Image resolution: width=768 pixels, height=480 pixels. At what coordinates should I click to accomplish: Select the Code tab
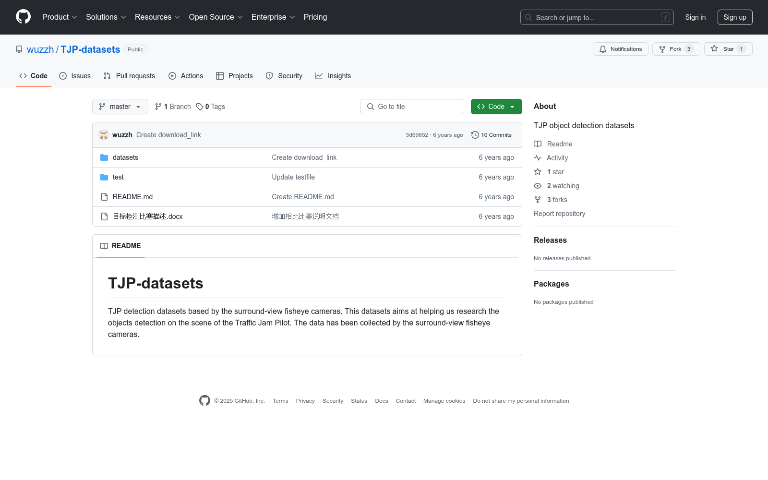pyautogui.click(x=34, y=76)
